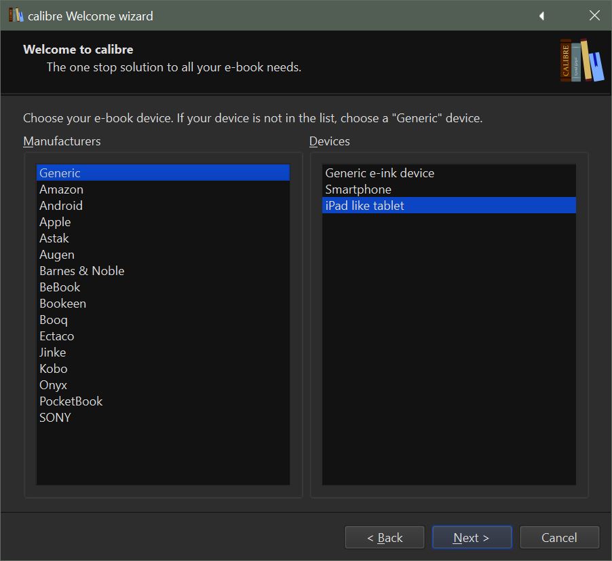Choose Smartphone device
The height and width of the screenshot is (561, 612).
(449, 189)
